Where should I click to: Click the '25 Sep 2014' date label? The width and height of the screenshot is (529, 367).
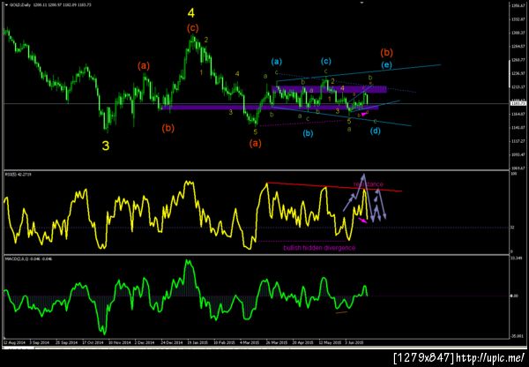click(66, 342)
